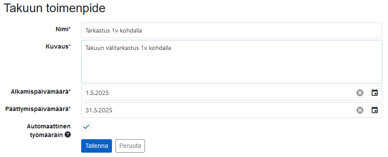388x157 pixels.
Task: Uncheck the Automaattinen työmääräin checkbox
Action: [x=86, y=127]
